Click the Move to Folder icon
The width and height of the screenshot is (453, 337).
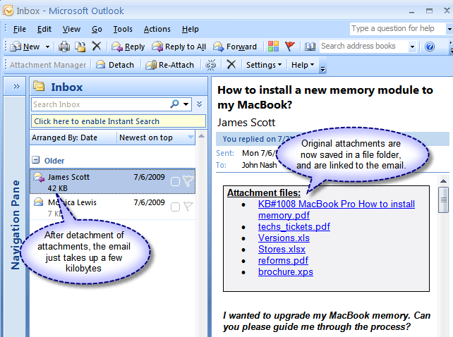pos(80,47)
